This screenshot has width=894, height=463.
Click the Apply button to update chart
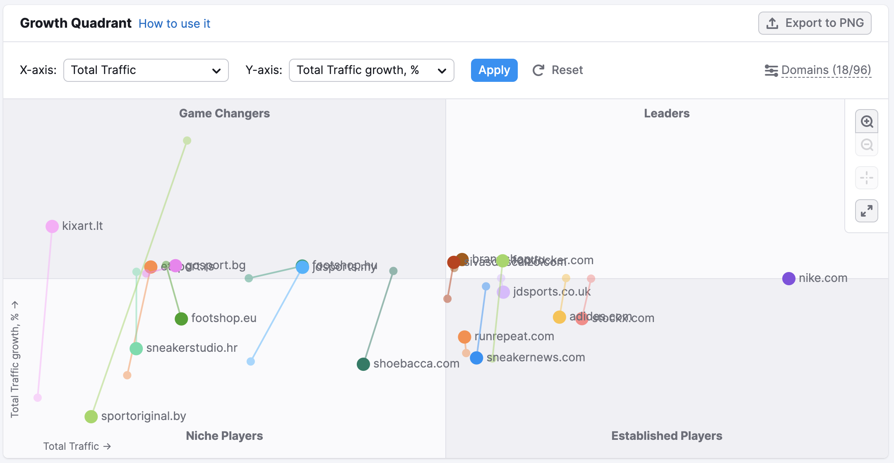pyautogui.click(x=494, y=70)
